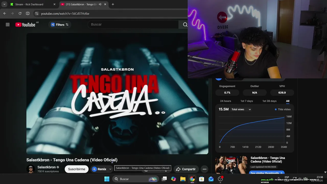Open the Salastkbron channel name link
The image size is (327, 184).
(x=46, y=167)
